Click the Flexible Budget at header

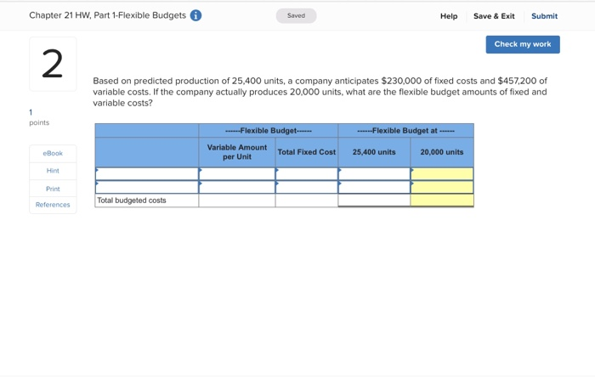[406, 131]
